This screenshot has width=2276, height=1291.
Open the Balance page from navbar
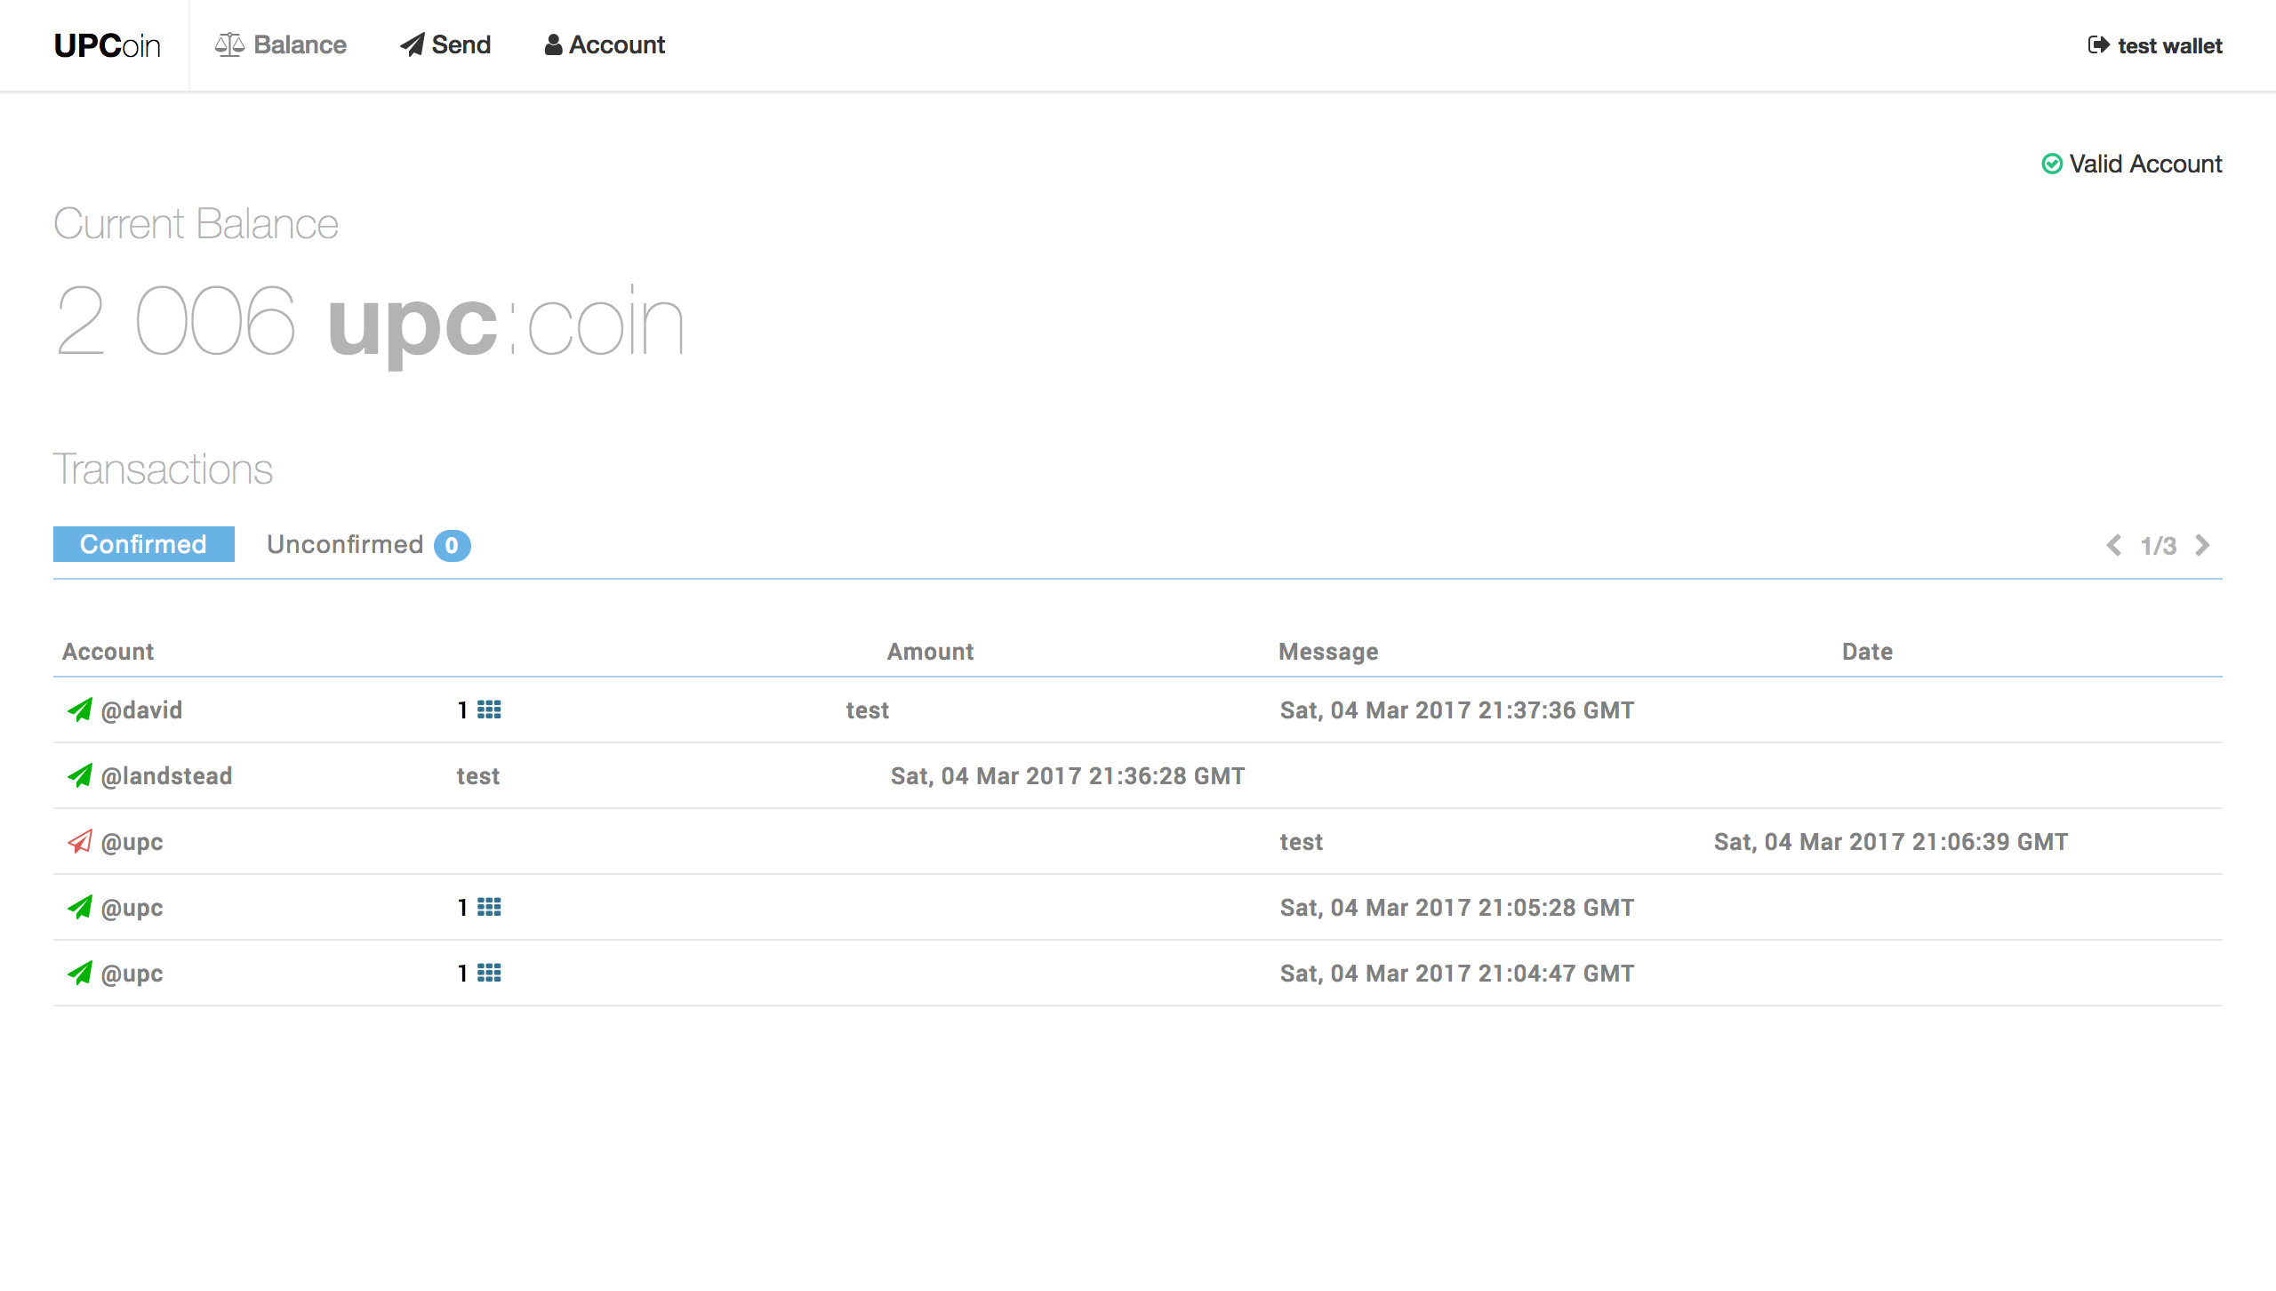point(300,45)
